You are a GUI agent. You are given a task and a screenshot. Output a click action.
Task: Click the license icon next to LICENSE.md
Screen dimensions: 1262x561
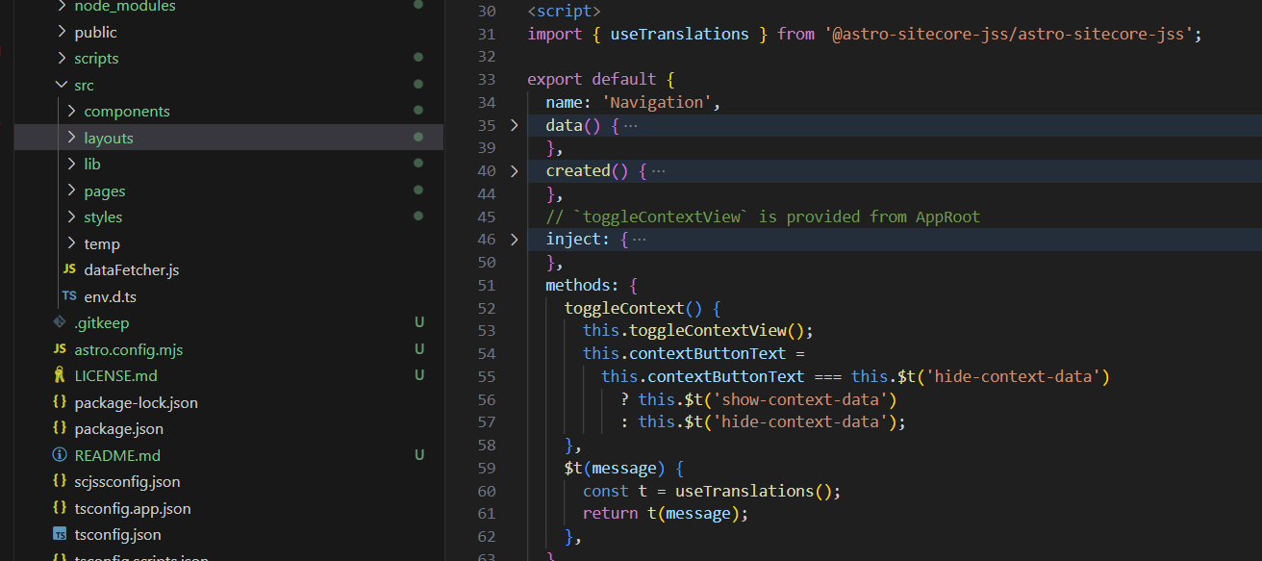pyautogui.click(x=59, y=376)
